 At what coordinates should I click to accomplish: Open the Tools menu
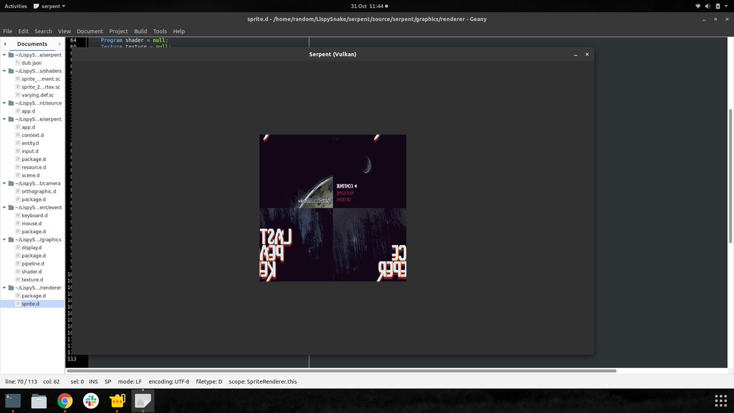click(x=160, y=31)
